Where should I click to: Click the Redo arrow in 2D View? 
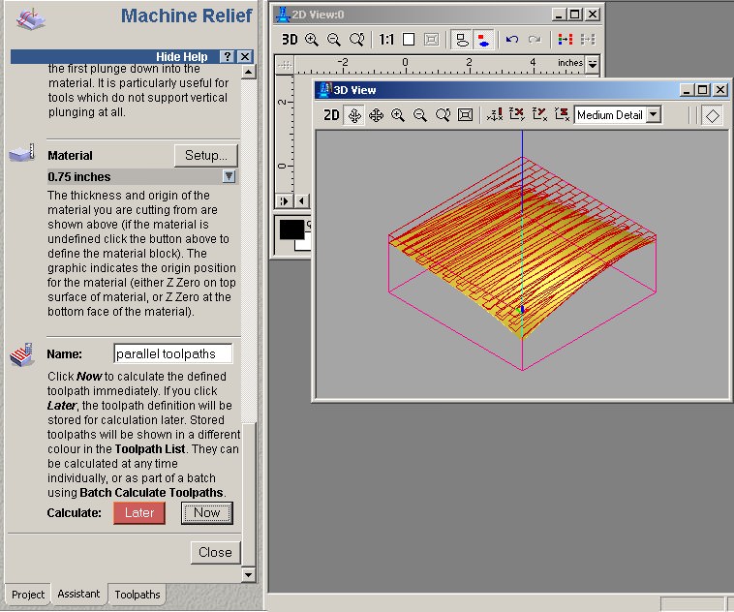point(535,40)
